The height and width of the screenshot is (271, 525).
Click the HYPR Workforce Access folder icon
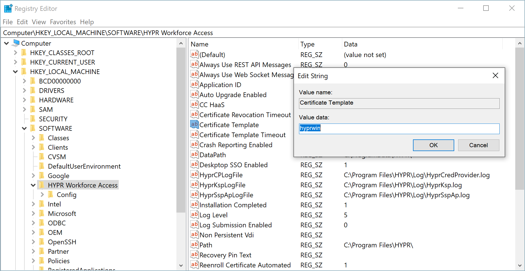coord(42,185)
